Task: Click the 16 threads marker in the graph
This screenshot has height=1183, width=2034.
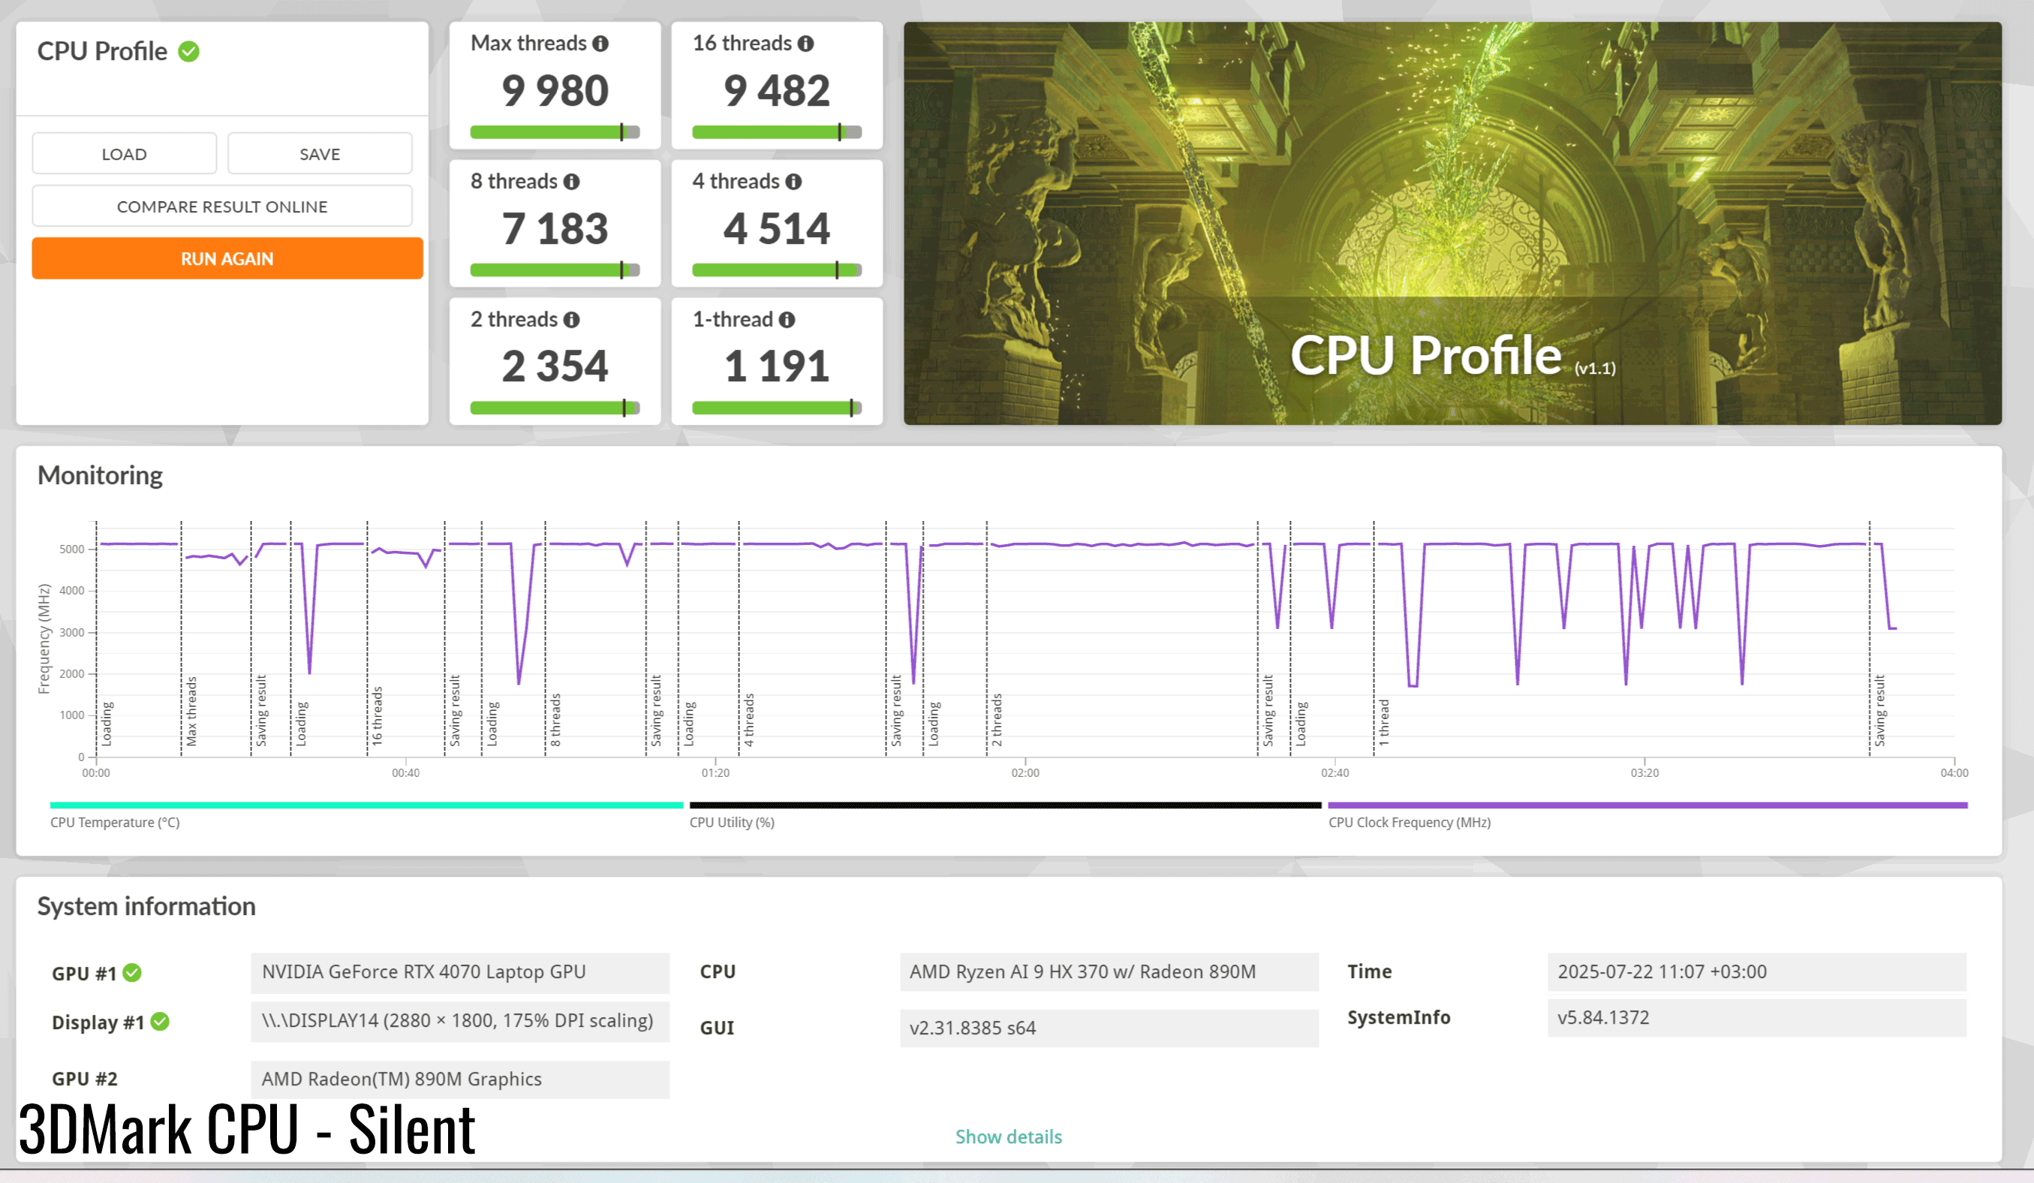Action: 377,716
